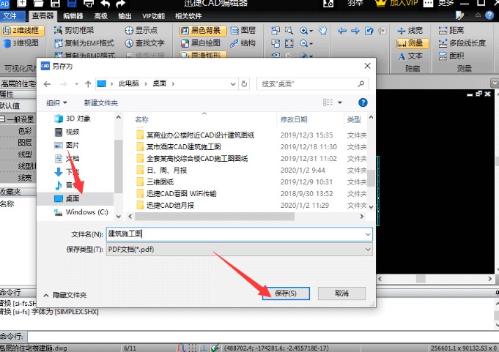Click the redo arrow in title bar
Screen dimensions: 499x352
pos(121,4)
